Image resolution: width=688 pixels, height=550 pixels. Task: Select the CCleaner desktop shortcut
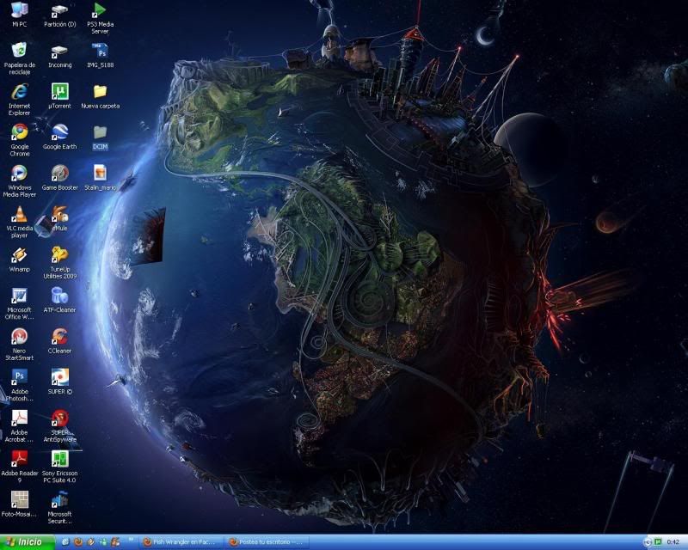coord(59,337)
